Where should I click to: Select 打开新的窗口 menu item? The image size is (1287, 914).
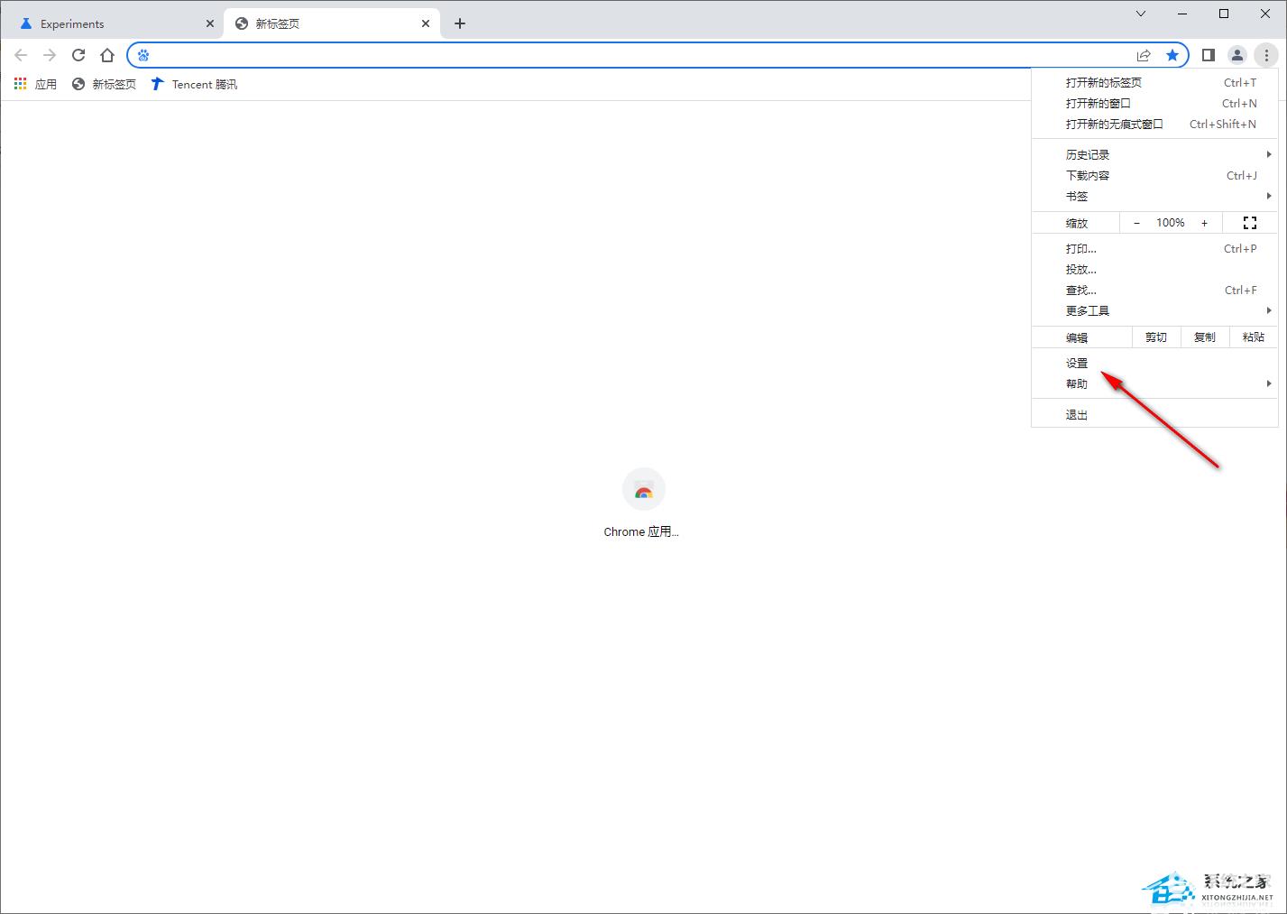pos(1154,103)
